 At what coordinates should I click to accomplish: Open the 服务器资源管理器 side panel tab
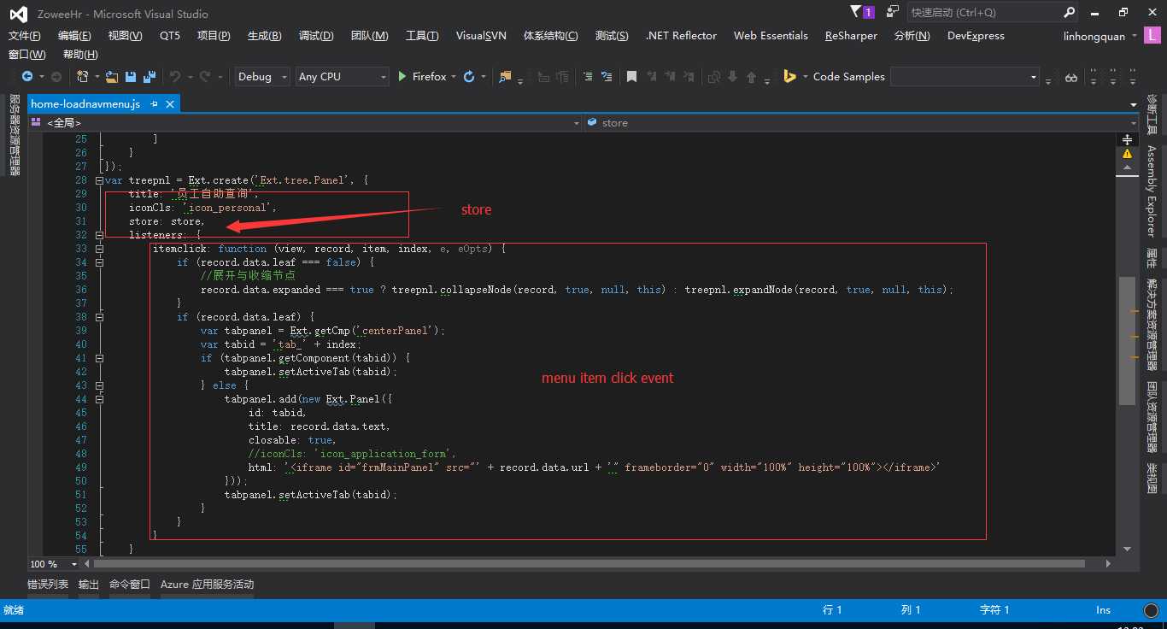click(x=14, y=134)
